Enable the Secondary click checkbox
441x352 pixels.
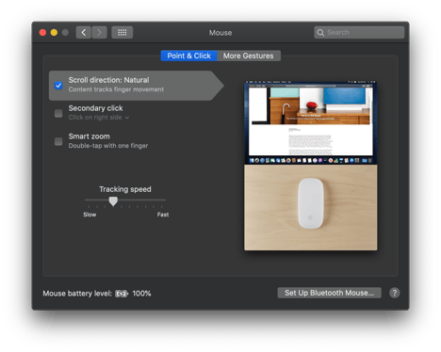point(58,113)
